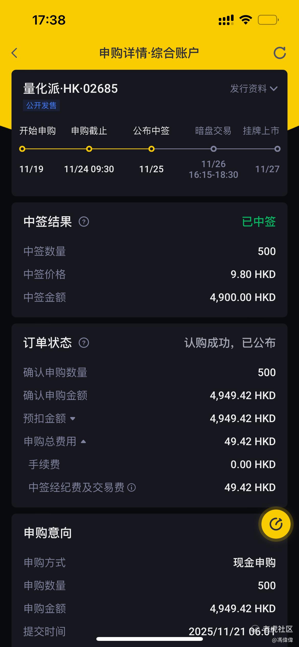Collapse the 申购总费用 fee breakdown
Screen dimensions: 299x647
click(x=83, y=442)
